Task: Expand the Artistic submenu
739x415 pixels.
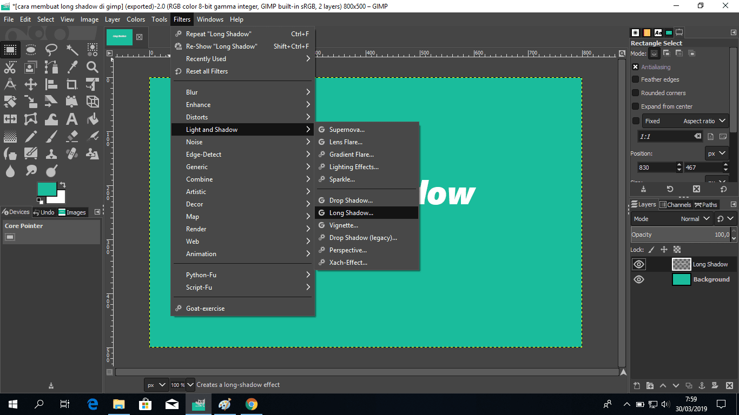Action: click(243, 192)
